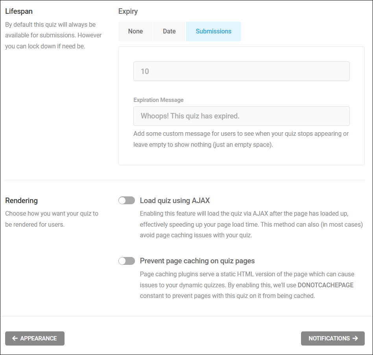Click the Rendering section heading
373x355 pixels.
[21, 201]
